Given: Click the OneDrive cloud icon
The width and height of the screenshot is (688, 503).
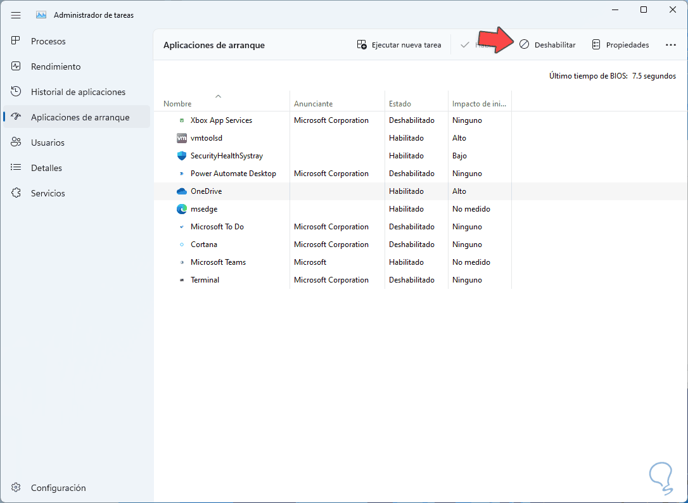Looking at the screenshot, I should [182, 191].
